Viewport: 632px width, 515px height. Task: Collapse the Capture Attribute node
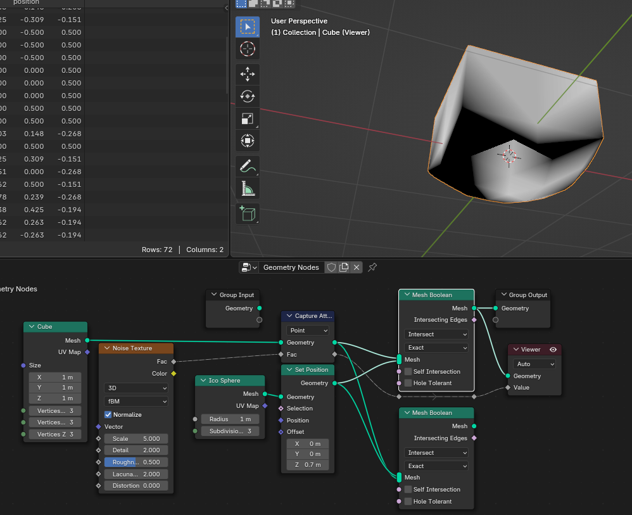tap(289, 315)
